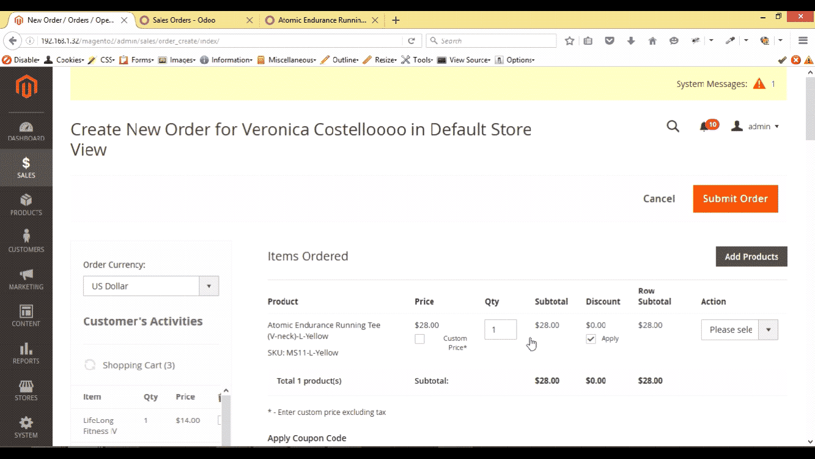Toggle the discount Apply checkbox
Screen dimensions: 815x459
click(x=591, y=339)
